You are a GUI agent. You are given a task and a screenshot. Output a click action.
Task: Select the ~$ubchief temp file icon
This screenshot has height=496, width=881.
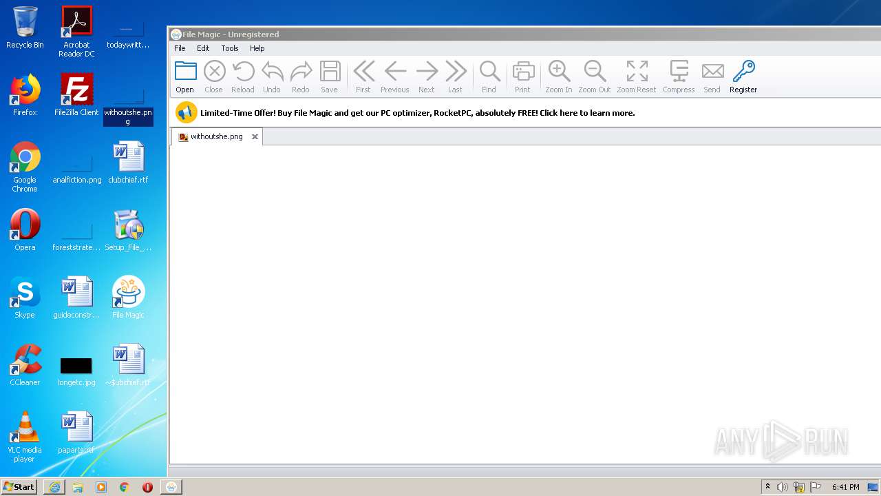click(128, 365)
